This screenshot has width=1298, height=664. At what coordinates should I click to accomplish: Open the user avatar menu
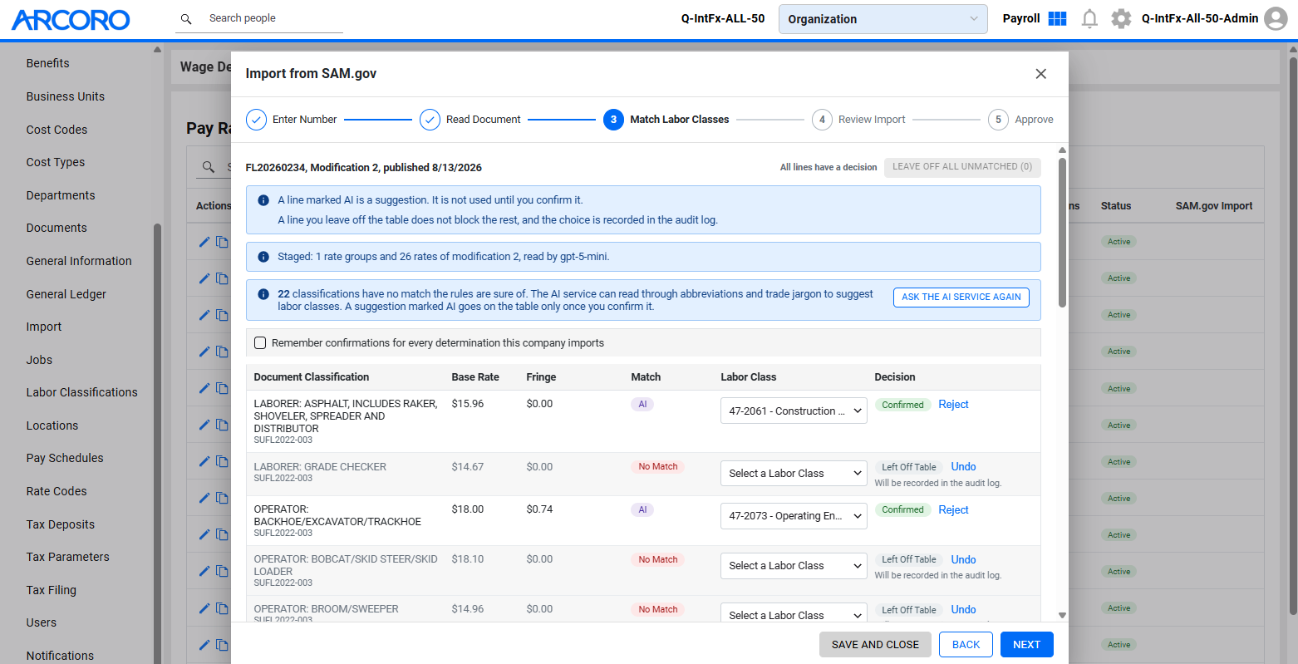(x=1276, y=18)
